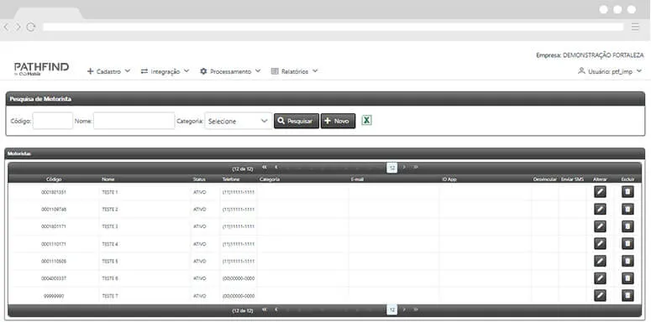Image resolution: width=651 pixels, height=327 pixels.
Task: Advance to next page in bottom paginator
Action: click(404, 309)
